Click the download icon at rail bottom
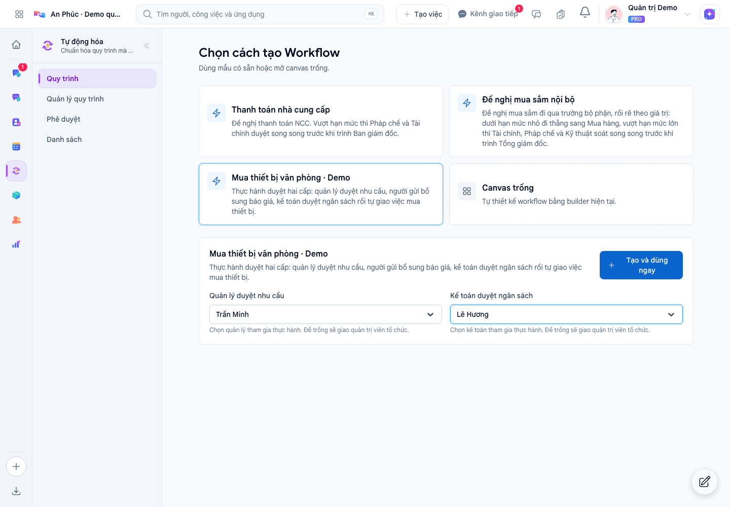730x507 pixels. [x=16, y=491]
